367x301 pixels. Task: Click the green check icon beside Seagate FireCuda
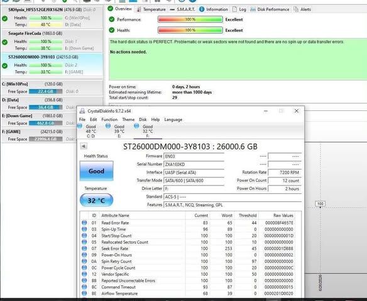[4, 42]
